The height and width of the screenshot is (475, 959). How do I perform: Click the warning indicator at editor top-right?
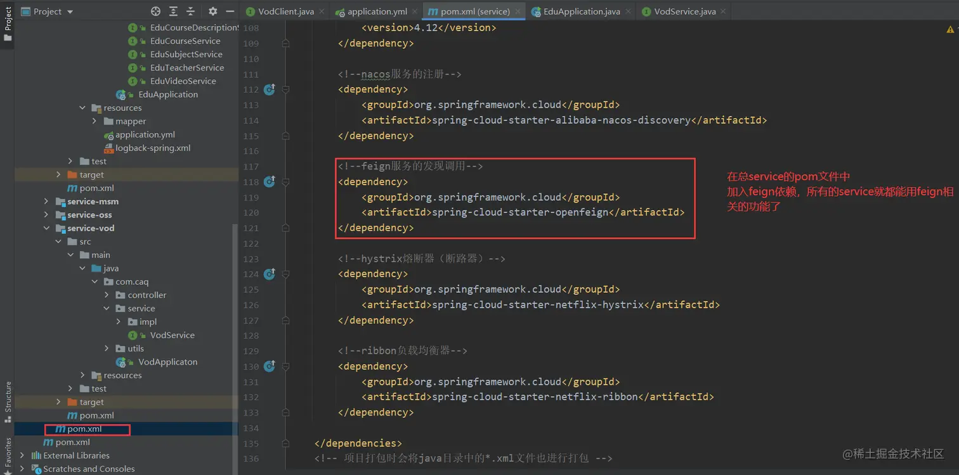950,29
